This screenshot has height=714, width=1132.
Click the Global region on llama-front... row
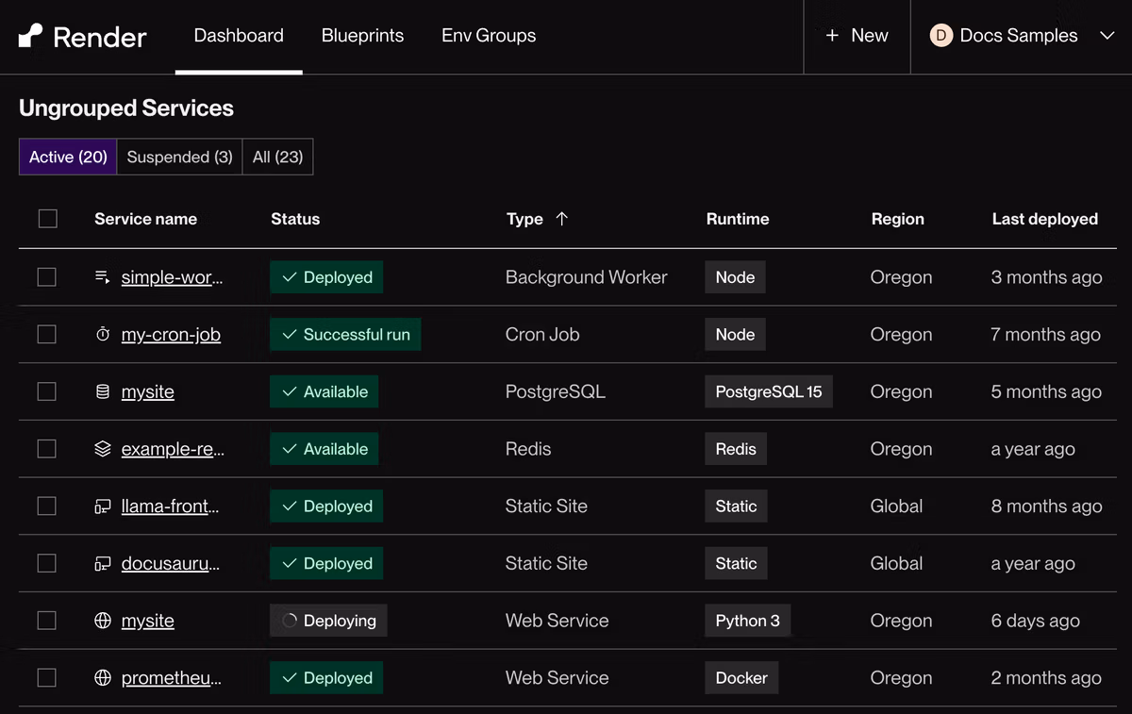896,506
